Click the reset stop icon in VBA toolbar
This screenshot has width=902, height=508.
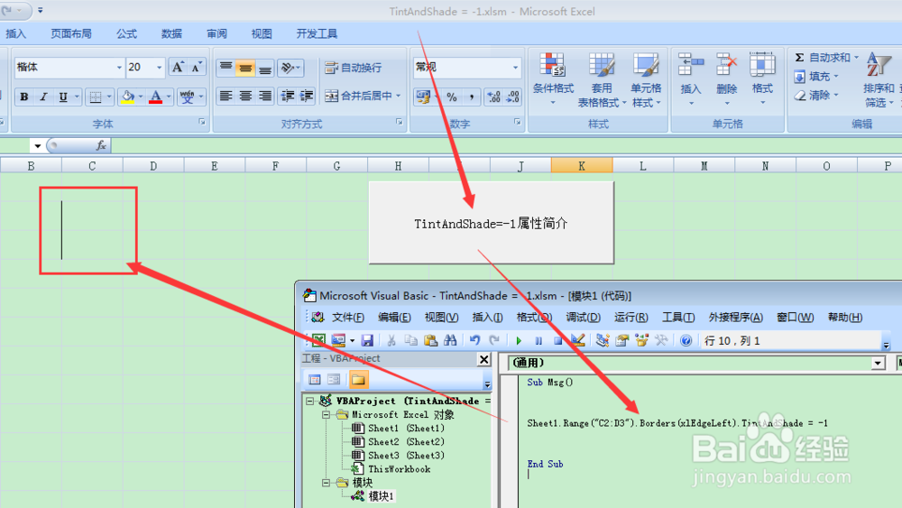coord(557,340)
